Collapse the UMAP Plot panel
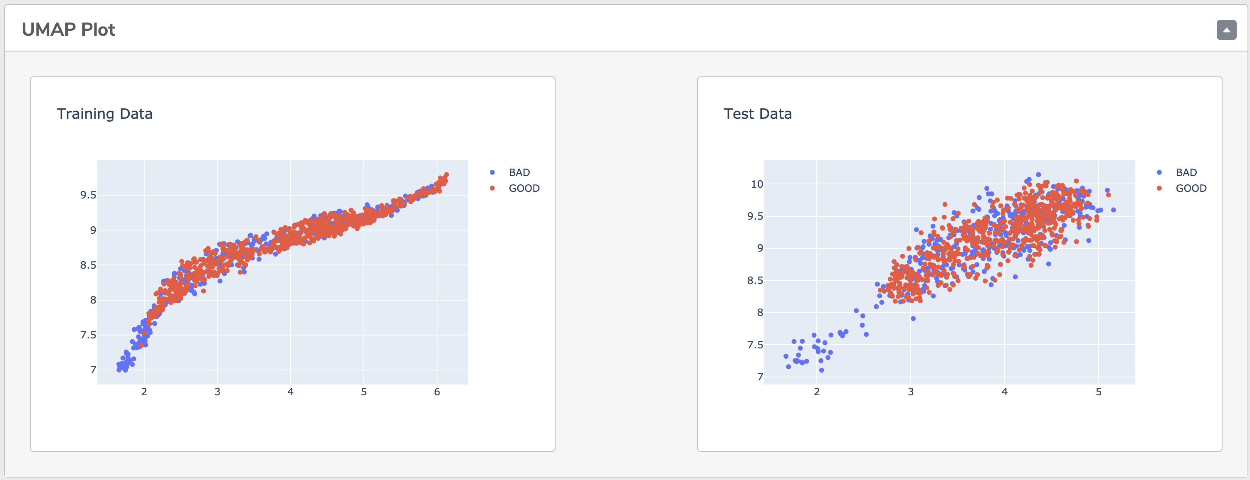The image size is (1250, 480). pyautogui.click(x=1226, y=30)
